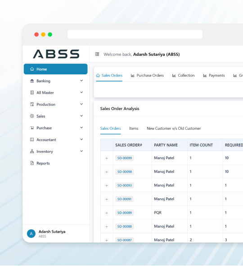Open sales order link SO-00098
The image size is (243, 266).
(125, 172)
